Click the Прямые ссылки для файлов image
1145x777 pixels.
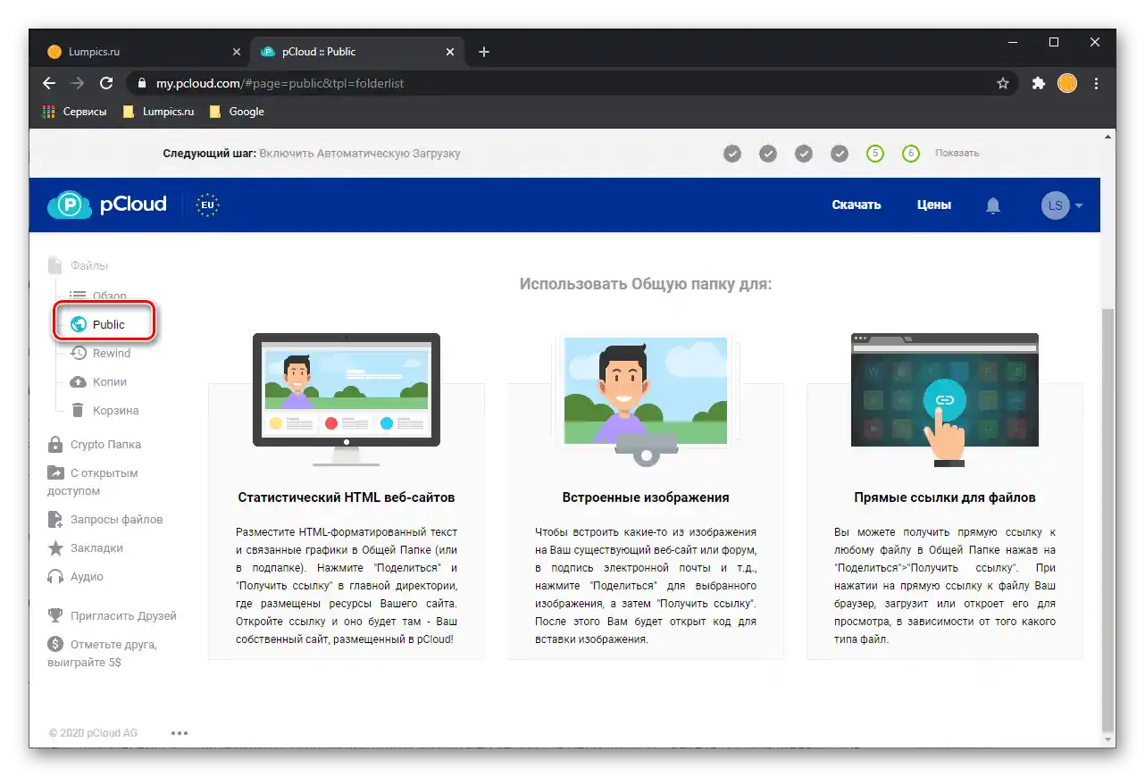tap(944, 400)
